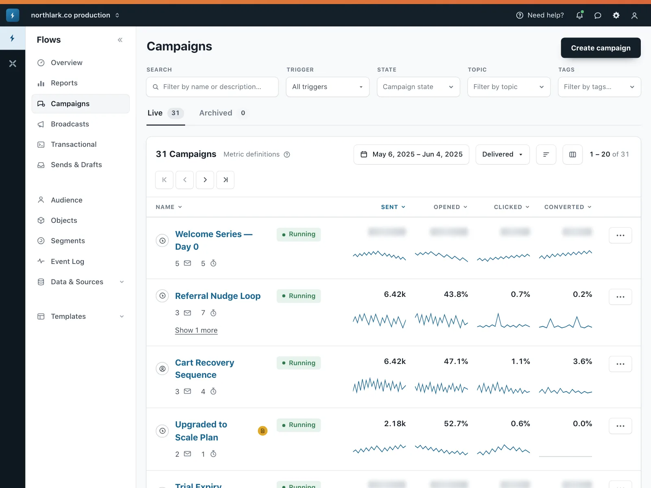Sort by the SENT column

(393, 207)
